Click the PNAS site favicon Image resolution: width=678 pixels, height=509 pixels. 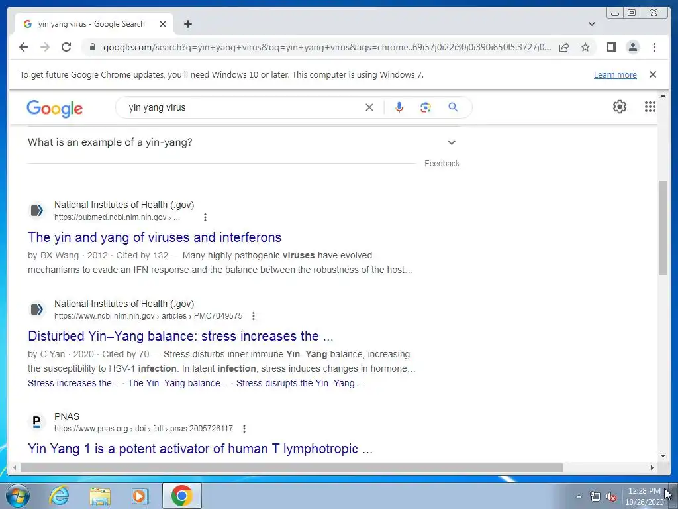coord(37,422)
